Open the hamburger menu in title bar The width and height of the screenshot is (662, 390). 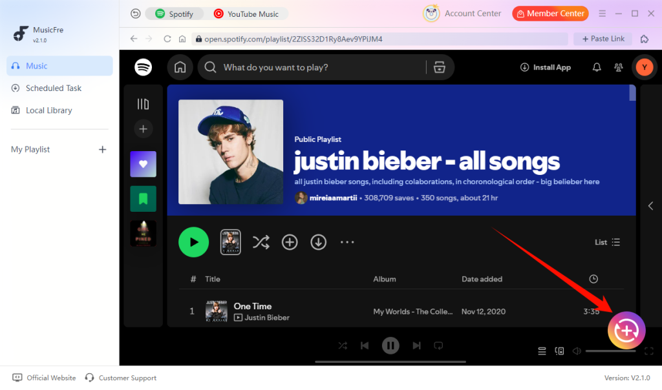click(602, 14)
